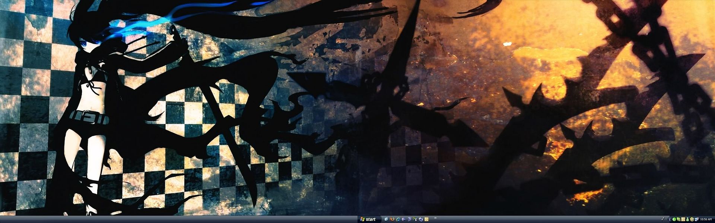Click the 10:56 AM taskbar clock
The width and height of the screenshot is (715, 223).
[706, 219]
